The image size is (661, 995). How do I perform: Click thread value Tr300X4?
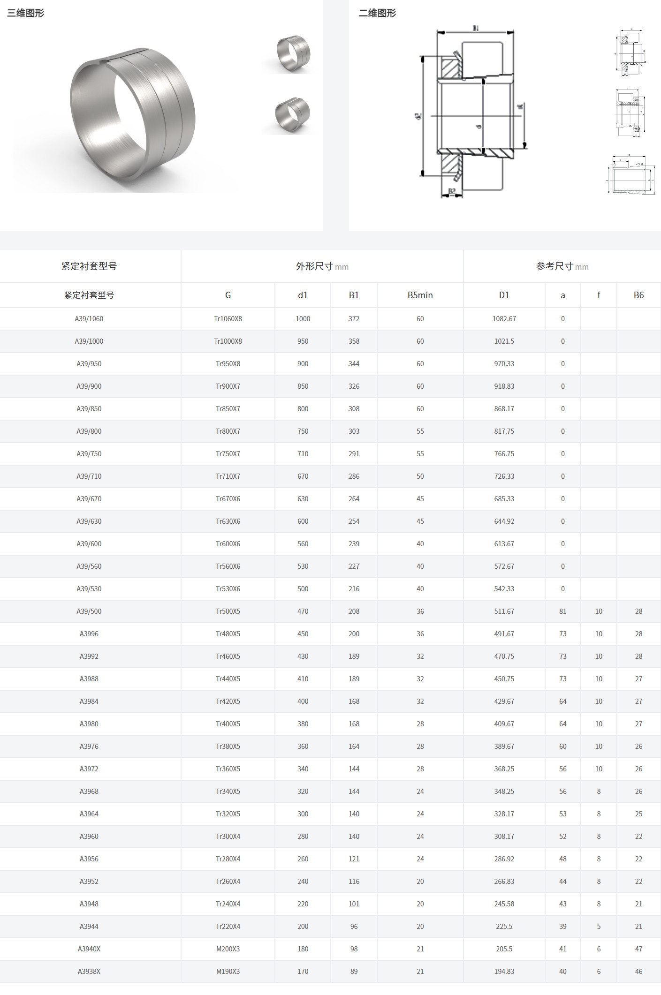point(228,837)
